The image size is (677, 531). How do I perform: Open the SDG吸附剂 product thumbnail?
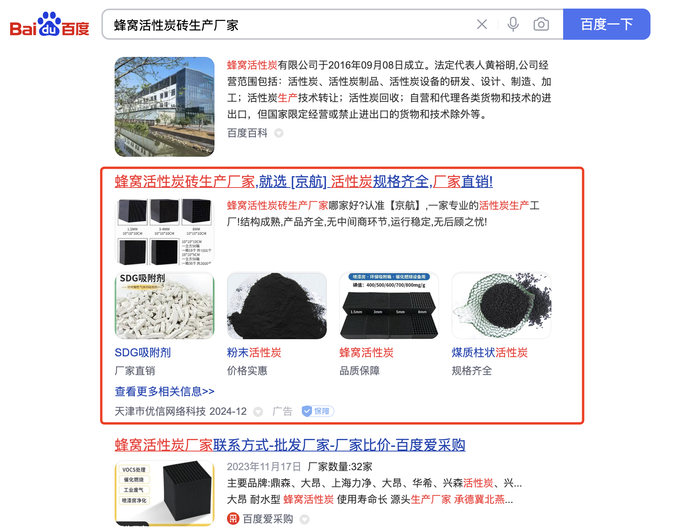tap(165, 306)
